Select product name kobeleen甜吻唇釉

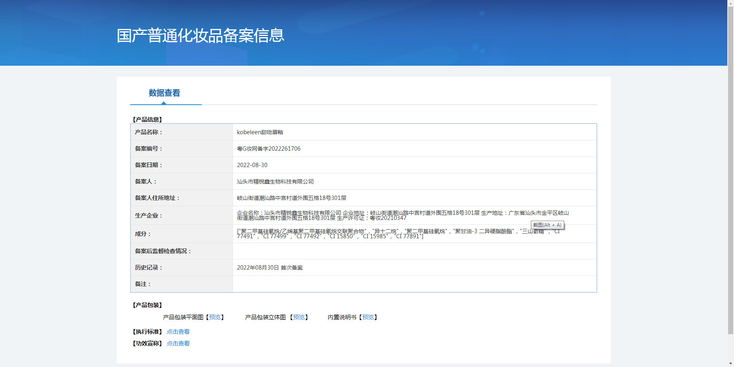260,132
